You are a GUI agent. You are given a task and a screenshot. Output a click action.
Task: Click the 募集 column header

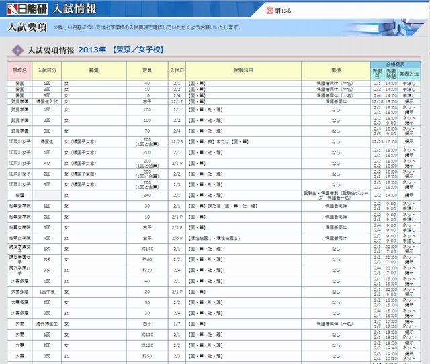[x=94, y=70]
